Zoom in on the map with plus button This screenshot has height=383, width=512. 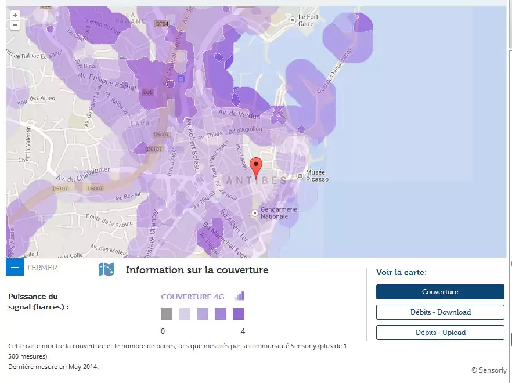tap(15, 15)
